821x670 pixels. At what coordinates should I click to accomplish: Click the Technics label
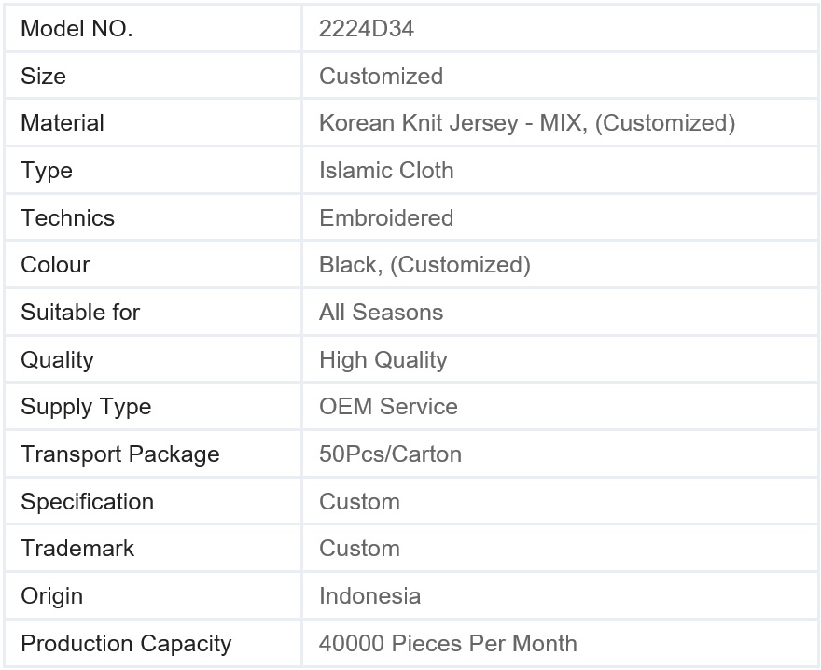coord(67,218)
